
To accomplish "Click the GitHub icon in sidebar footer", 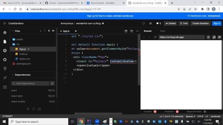I will [x=34, y=109].
